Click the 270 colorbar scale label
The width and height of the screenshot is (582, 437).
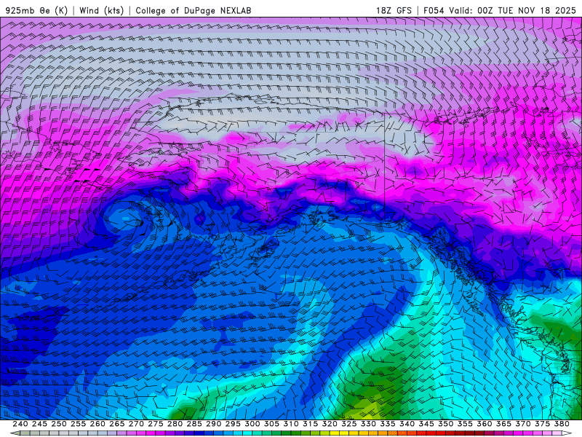136,424
